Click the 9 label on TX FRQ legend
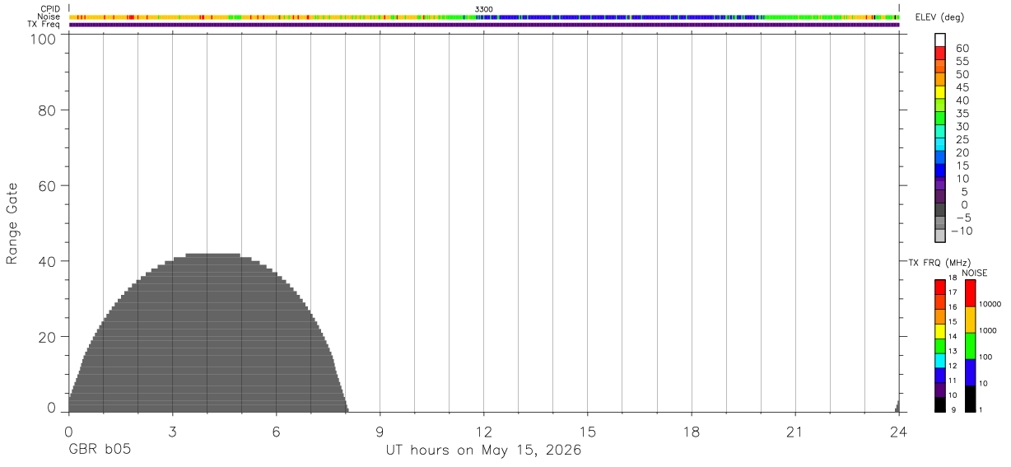 [x=953, y=409]
